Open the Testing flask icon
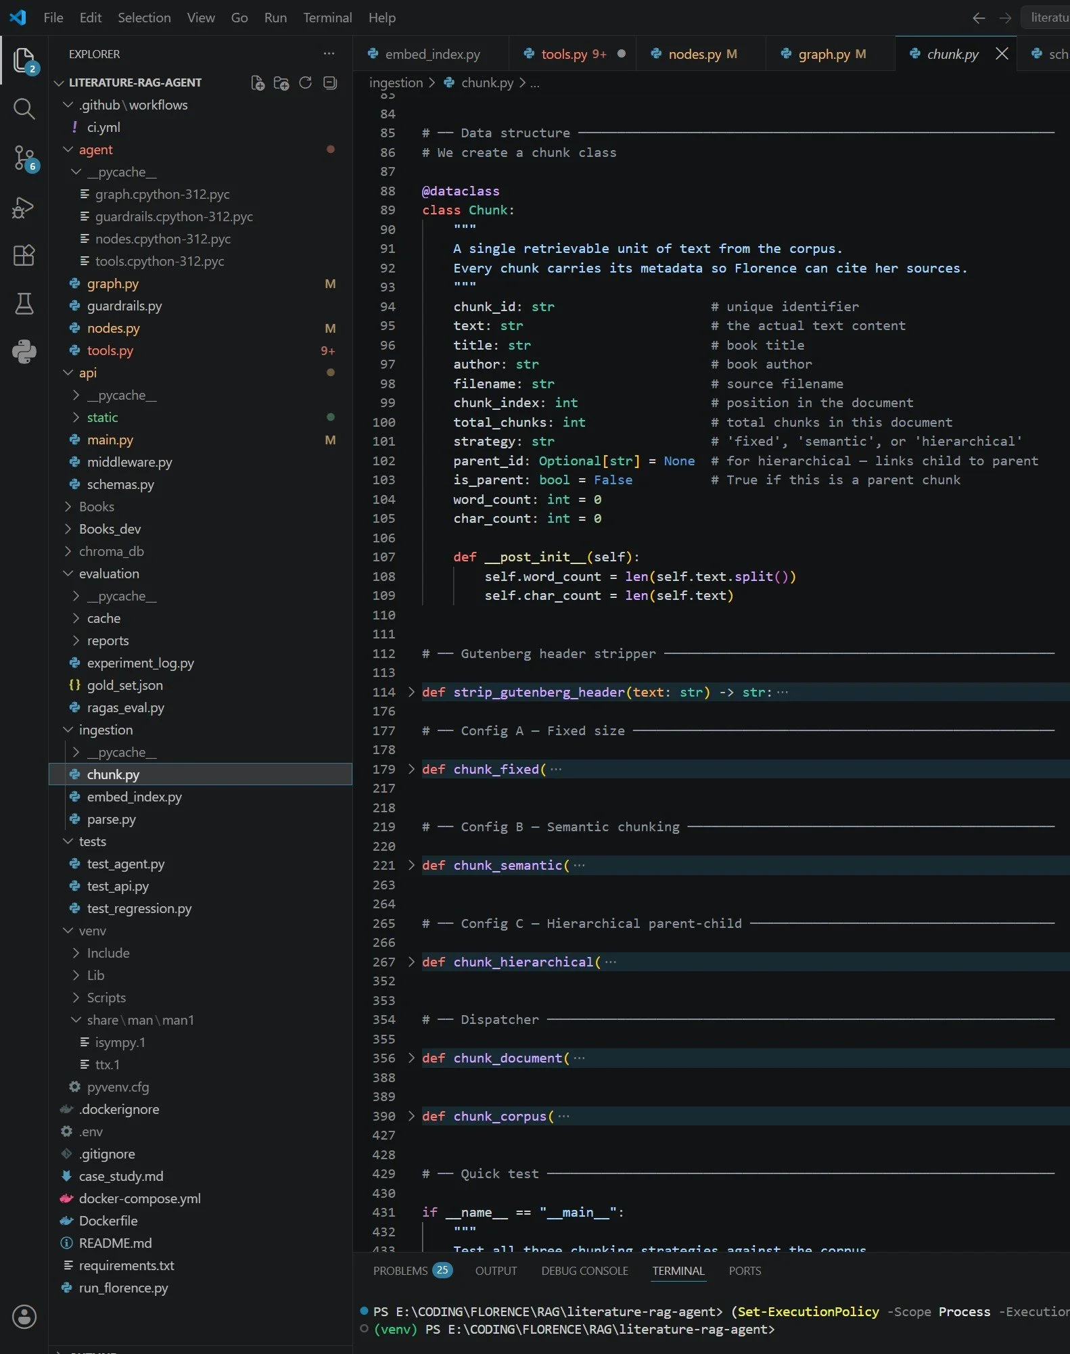Screen dimensions: 1070x1354 click(24, 304)
